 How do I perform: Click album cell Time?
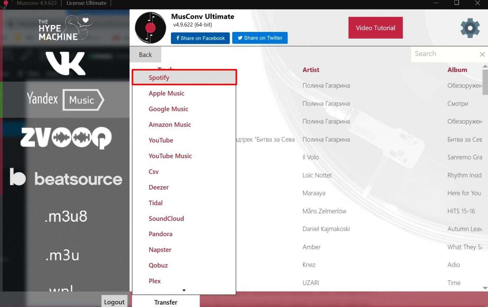[454, 283]
